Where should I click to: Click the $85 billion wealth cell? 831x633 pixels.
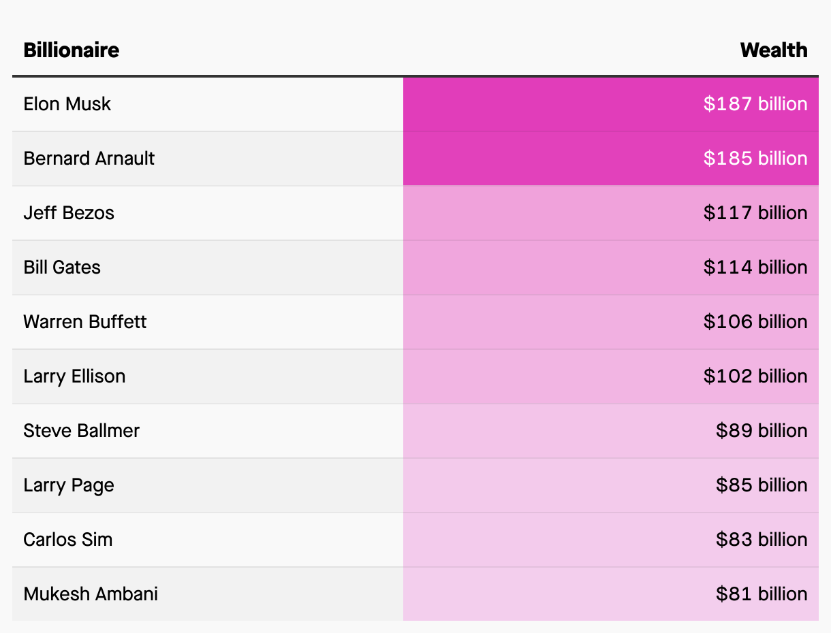point(761,485)
